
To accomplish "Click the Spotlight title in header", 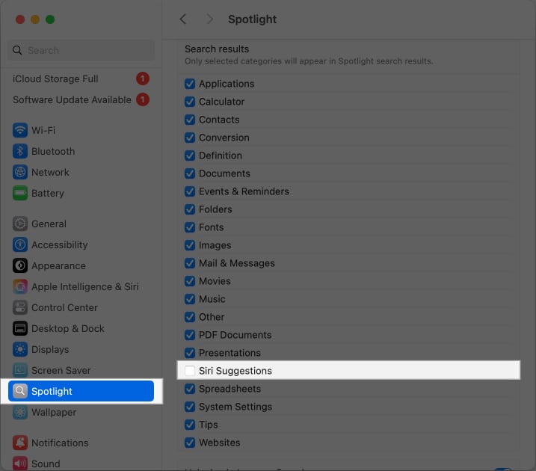I will click(252, 19).
